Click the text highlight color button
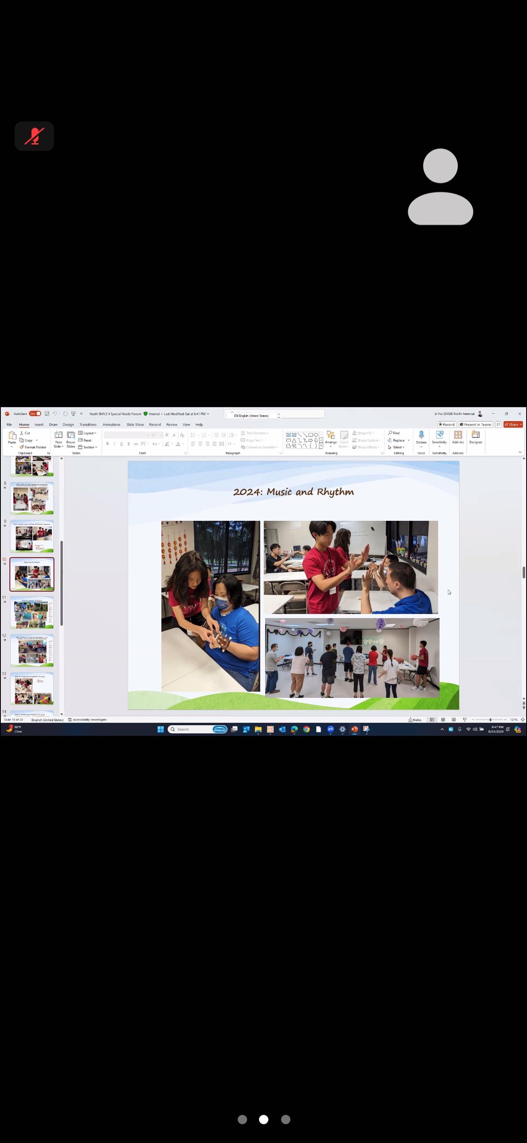This screenshot has height=1143, width=527. point(167,444)
